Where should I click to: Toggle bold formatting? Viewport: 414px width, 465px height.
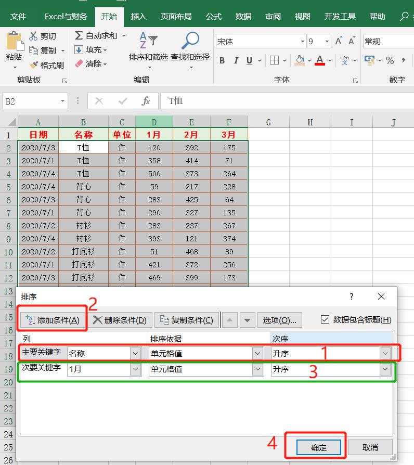pyautogui.click(x=222, y=60)
